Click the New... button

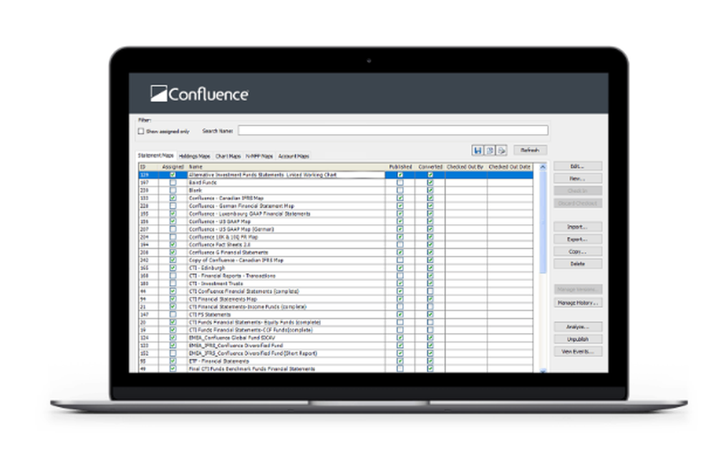click(578, 178)
